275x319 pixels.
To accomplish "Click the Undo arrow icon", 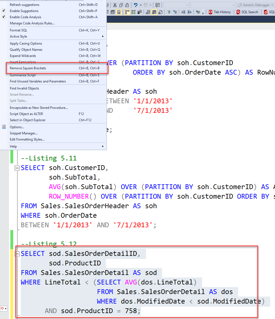I will [136, 5].
